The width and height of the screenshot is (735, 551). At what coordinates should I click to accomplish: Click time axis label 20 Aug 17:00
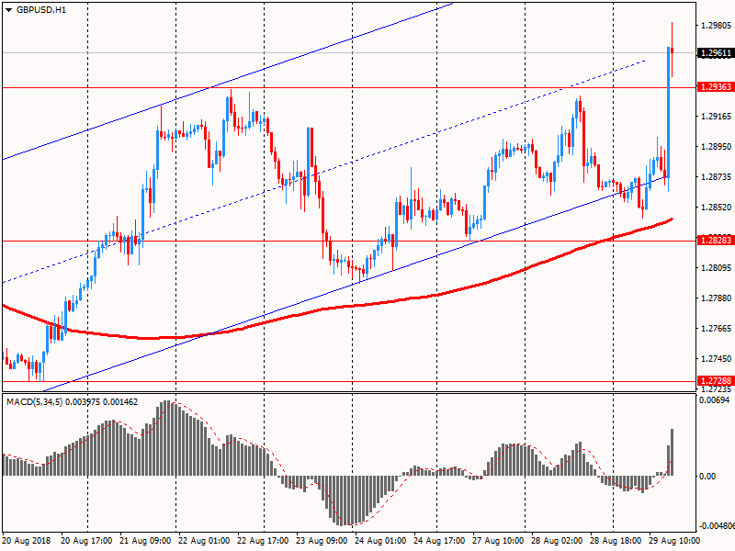[x=86, y=541]
